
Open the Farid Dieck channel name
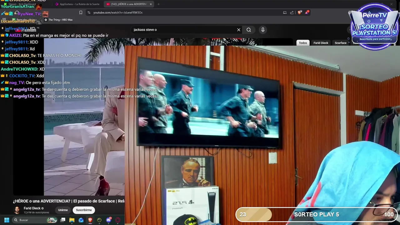pyautogui.click(x=32, y=208)
